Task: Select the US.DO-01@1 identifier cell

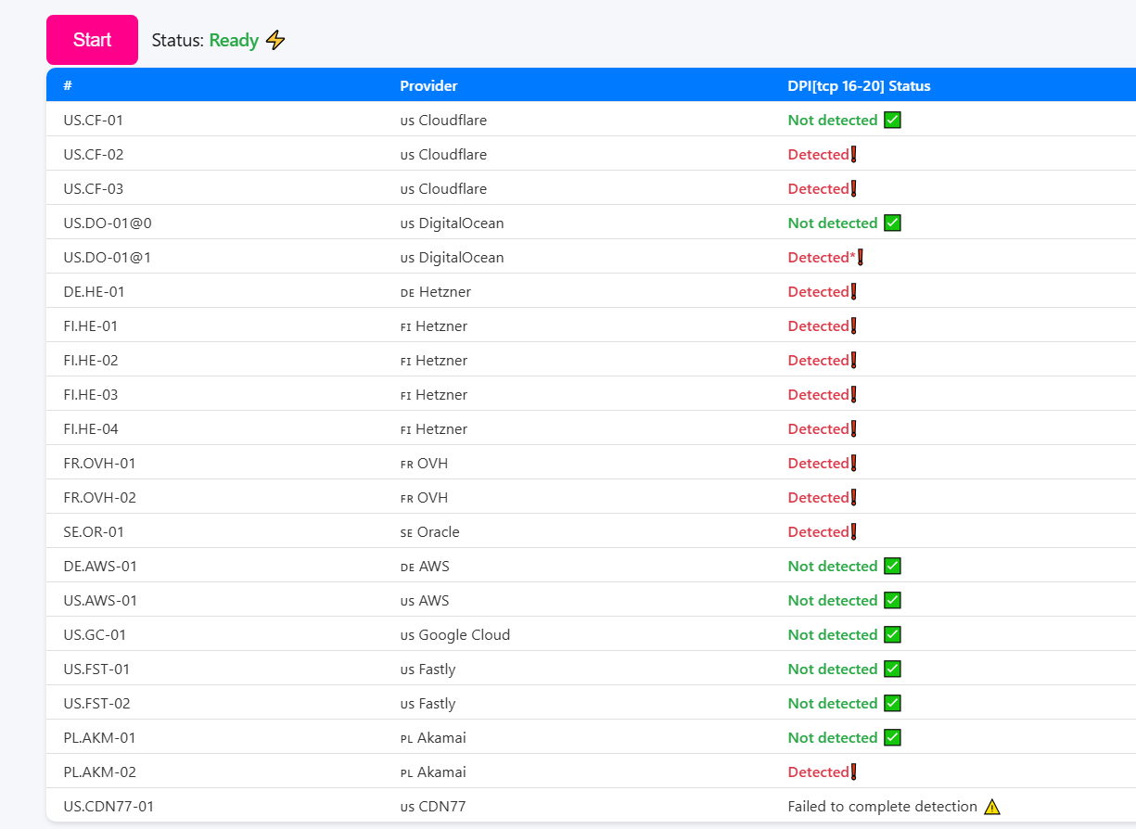Action: [x=107, y=257]
